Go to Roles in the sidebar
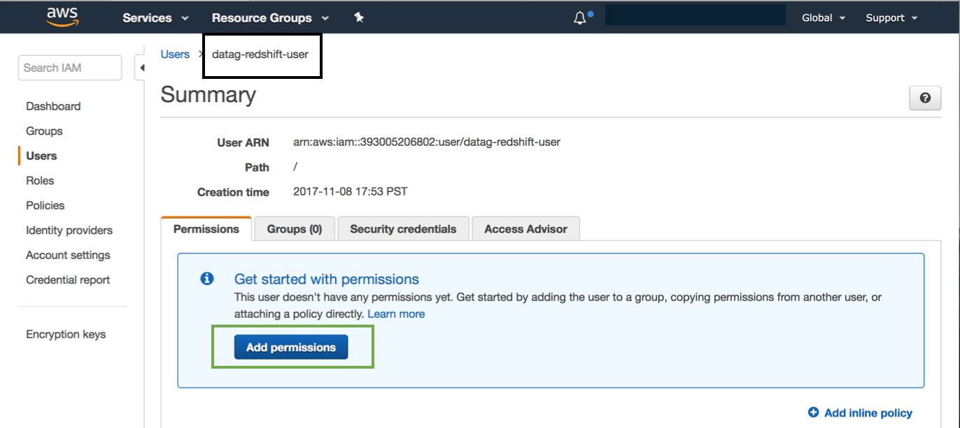 [x=40, y=181]
